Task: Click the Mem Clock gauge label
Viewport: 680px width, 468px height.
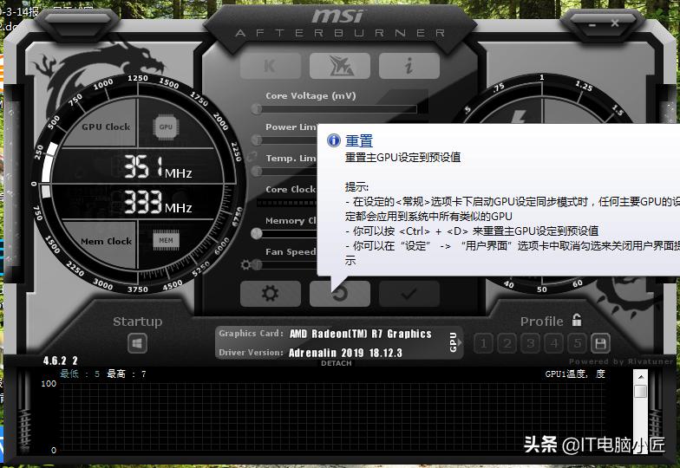Action: [x=106, y=241]
